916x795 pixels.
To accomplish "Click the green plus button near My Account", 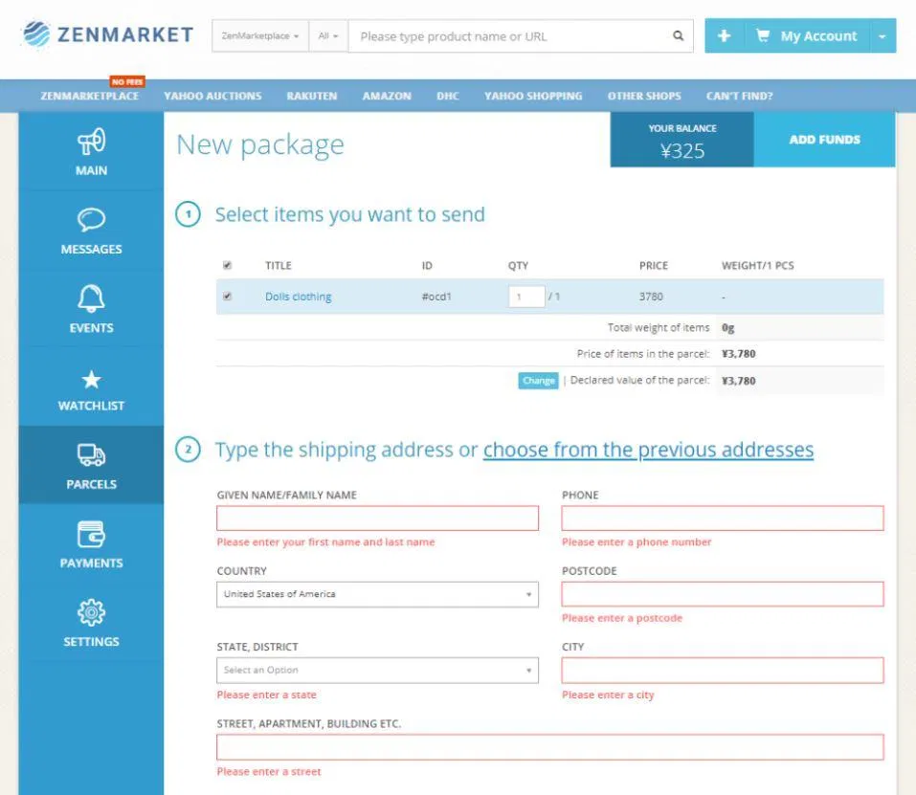I will pos(725,35).
